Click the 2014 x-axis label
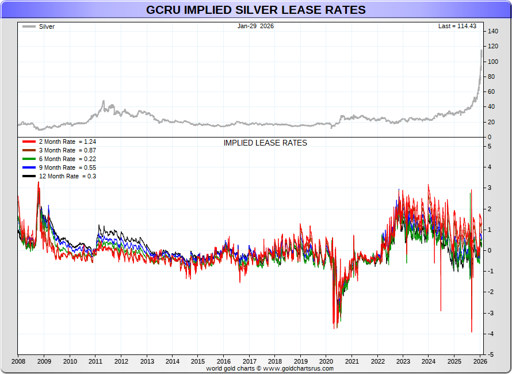 click(x=173, y=361)
